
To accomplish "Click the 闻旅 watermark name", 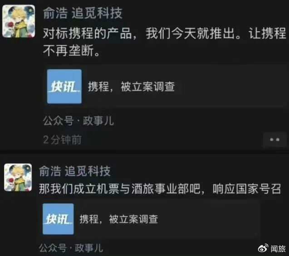I will coord(278,248).
